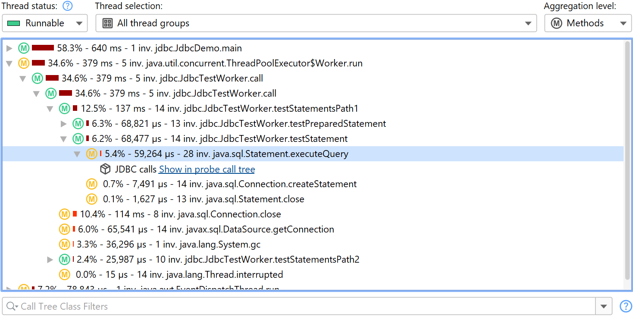Click the method icon for JdbcDemo.main
Screen dimensions: 633x317
pos(24,48)
